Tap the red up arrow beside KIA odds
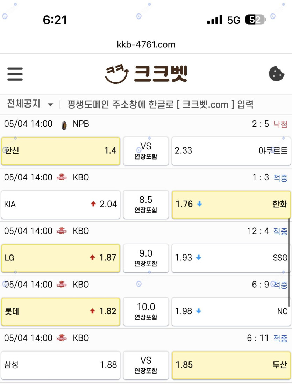This screenshot has height=384, width=292. [93, 204]
